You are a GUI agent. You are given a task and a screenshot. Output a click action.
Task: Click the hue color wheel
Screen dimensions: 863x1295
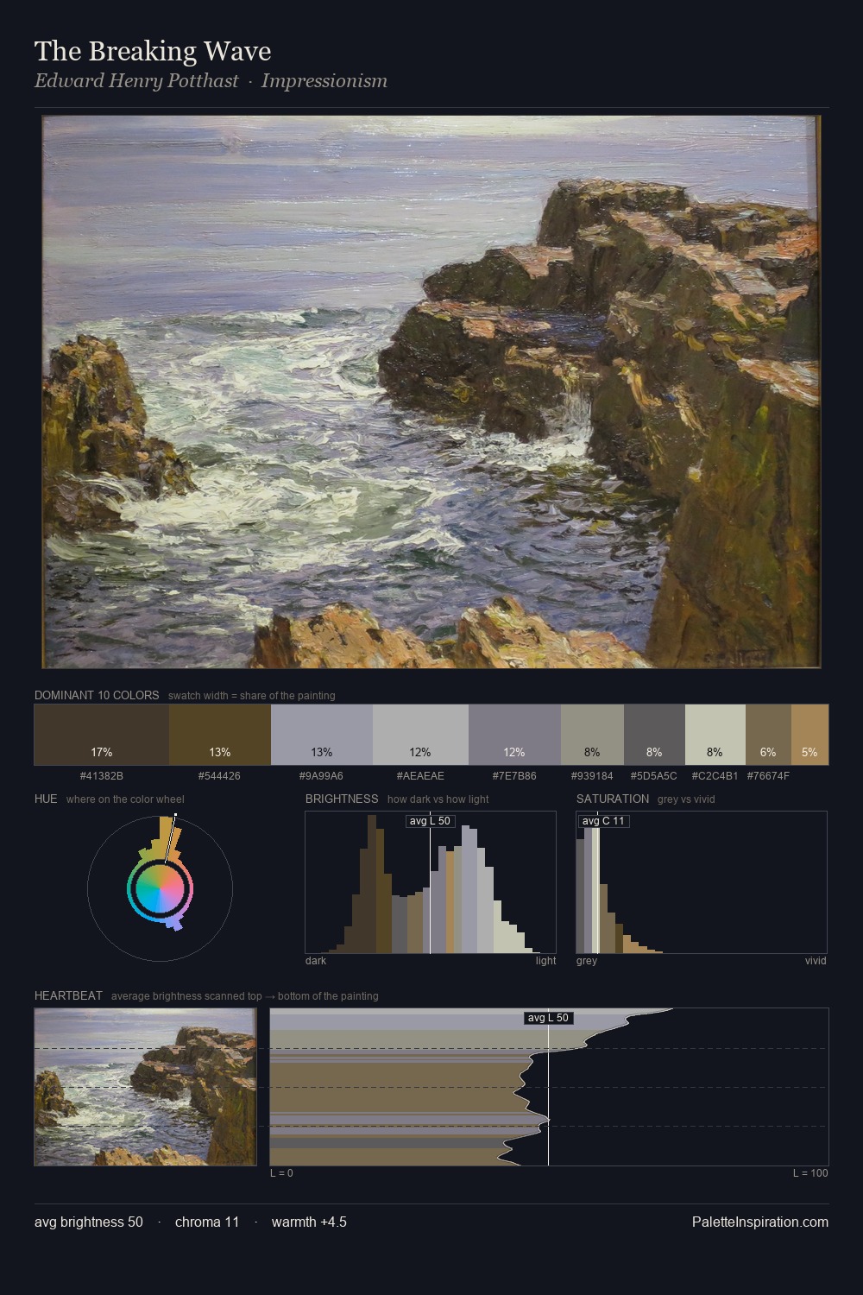click(160, 888)
